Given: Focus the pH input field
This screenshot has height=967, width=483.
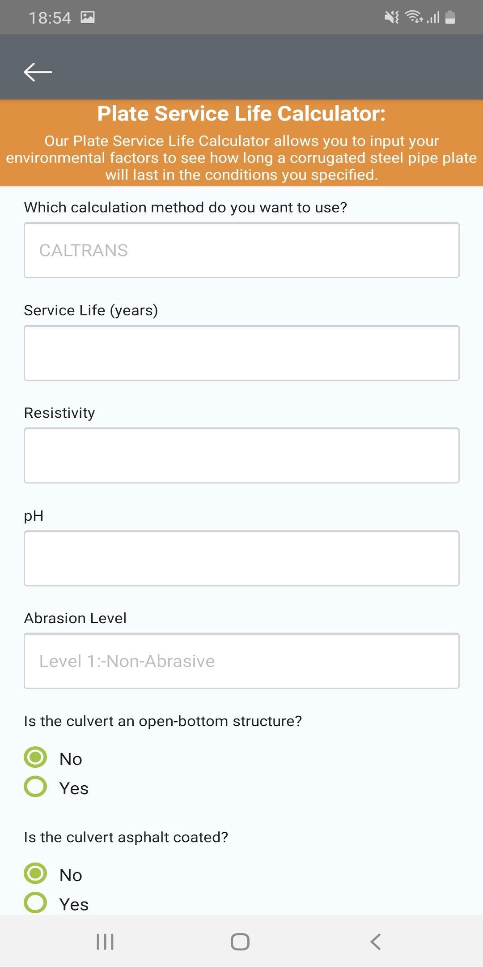Looking at the screenshot, I should pos(241,558).
